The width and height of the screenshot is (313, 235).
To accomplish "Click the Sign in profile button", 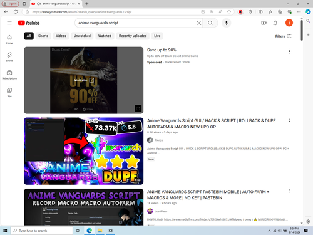I will point(10,4).
